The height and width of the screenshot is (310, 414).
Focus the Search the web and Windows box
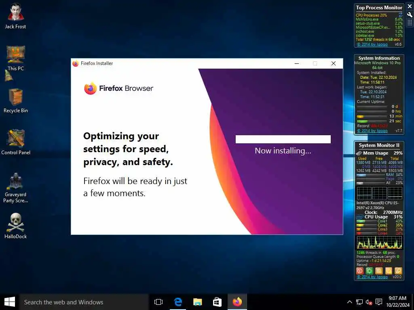[x=84, y=302]
